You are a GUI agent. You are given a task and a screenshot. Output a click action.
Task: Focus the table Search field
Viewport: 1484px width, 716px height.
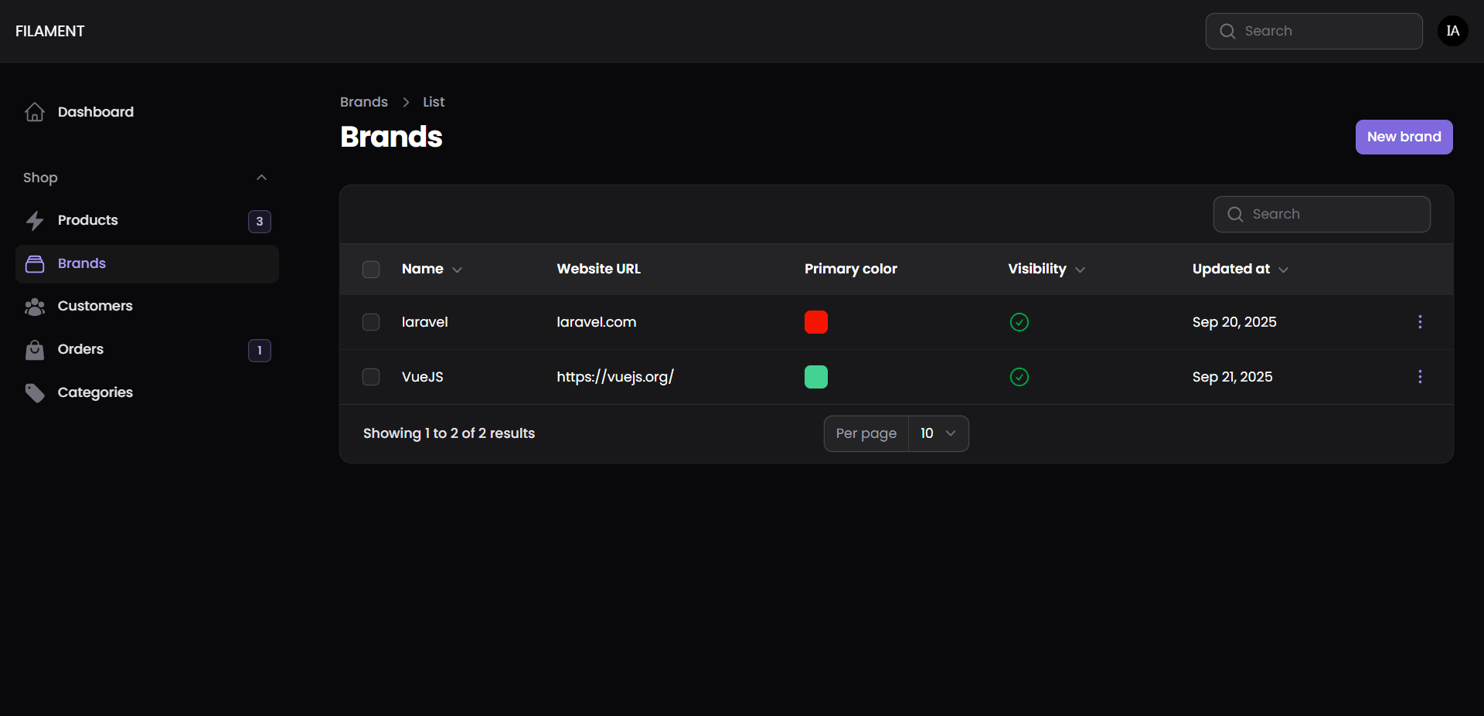pos(1322,214)
